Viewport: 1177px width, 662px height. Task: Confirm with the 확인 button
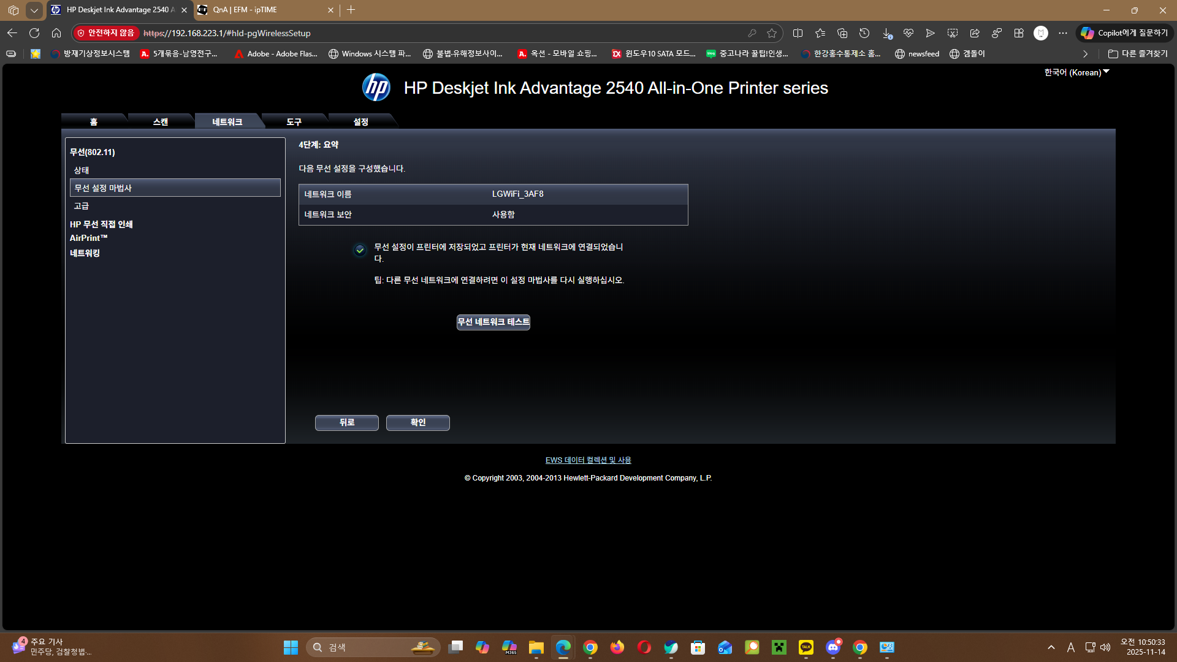pos(418,422)
